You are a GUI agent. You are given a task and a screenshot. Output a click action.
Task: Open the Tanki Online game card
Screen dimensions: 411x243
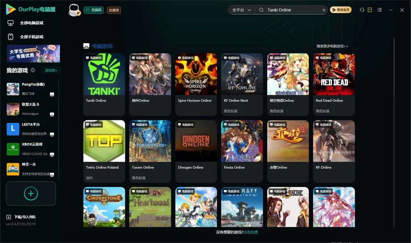104,84
